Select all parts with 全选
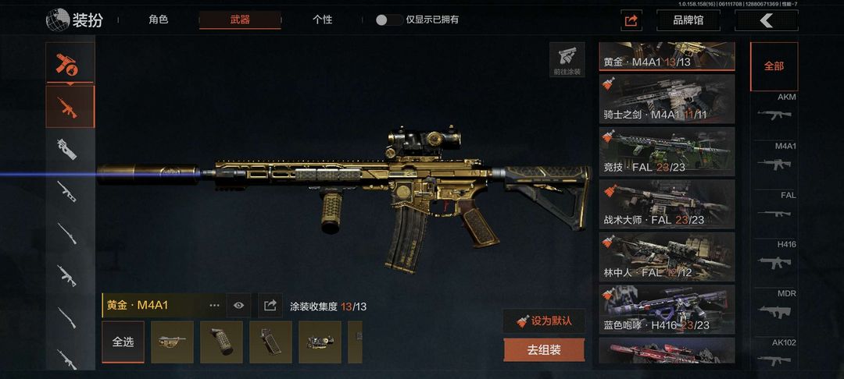 tap(123, 342)
